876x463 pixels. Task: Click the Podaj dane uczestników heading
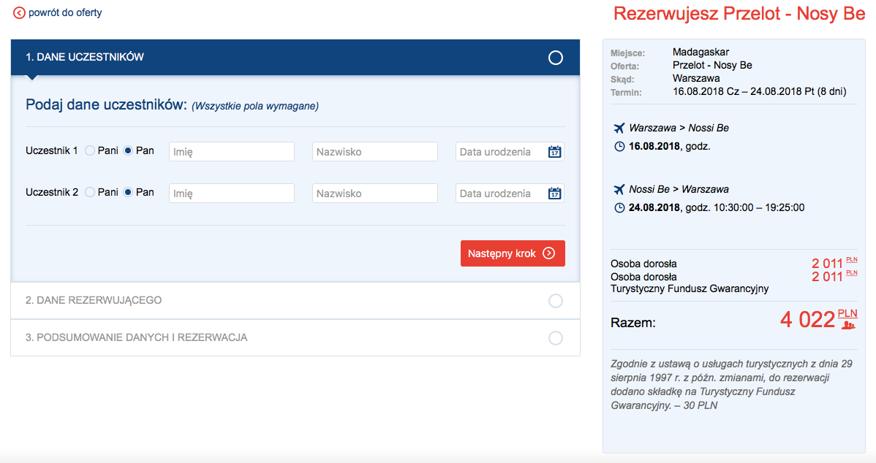coord(106,105)
